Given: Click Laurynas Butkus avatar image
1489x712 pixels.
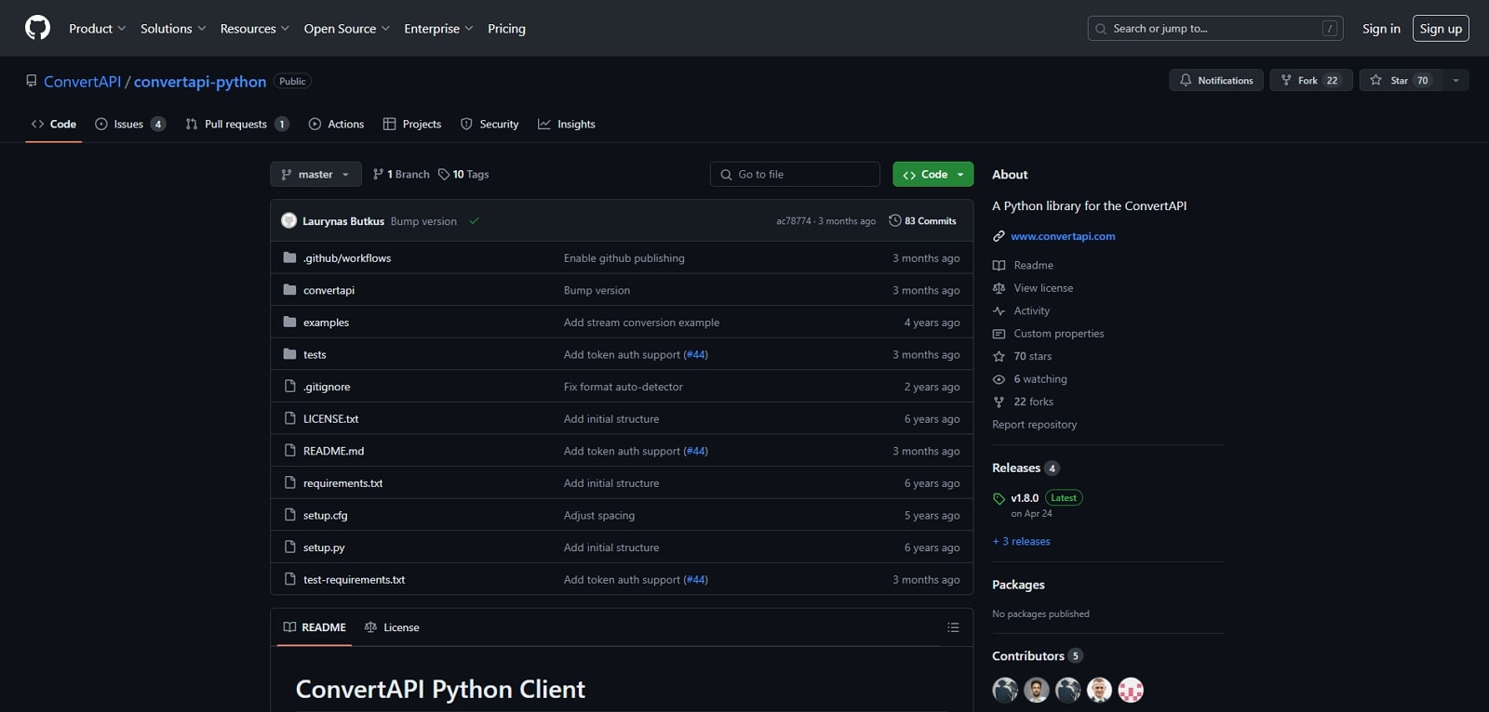Looking at the screenshot, I should point(288,221).
